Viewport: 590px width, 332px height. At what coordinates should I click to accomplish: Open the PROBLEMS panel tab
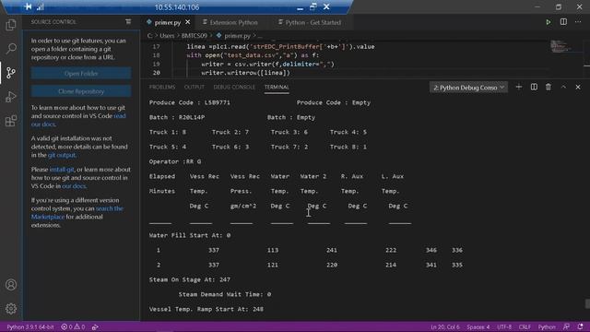tap(162, 87)
